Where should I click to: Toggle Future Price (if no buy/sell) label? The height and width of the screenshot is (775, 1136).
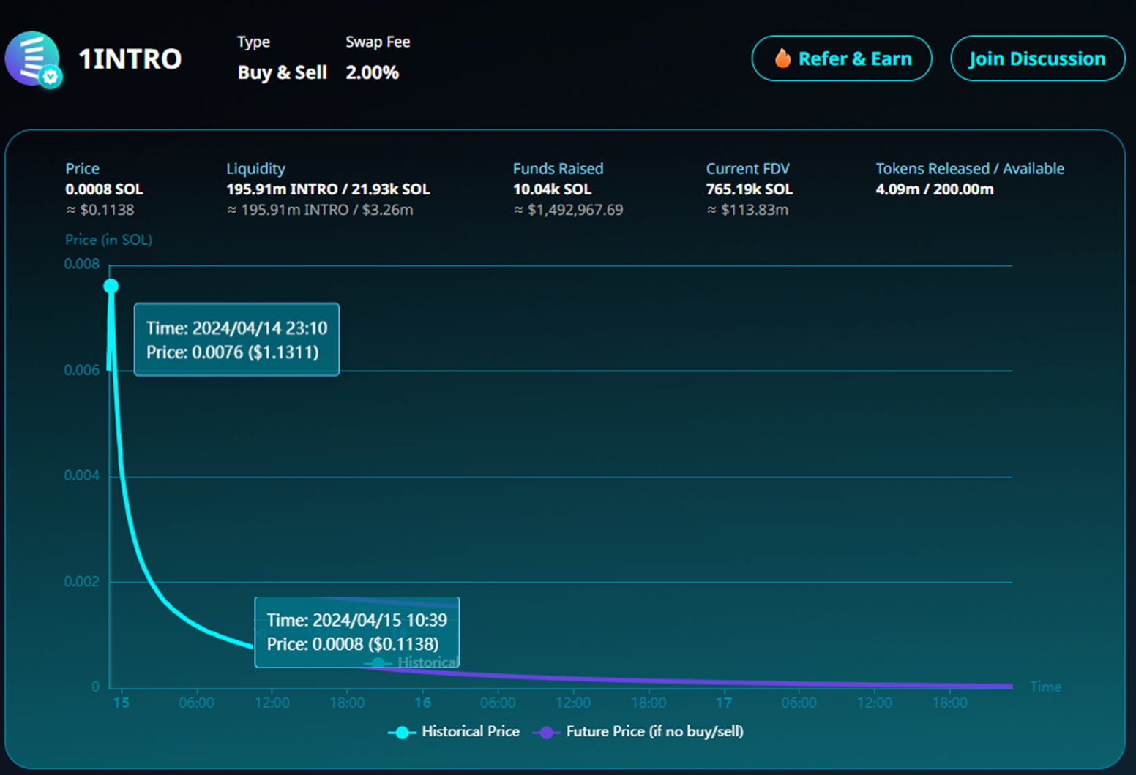tap(654, 731)
